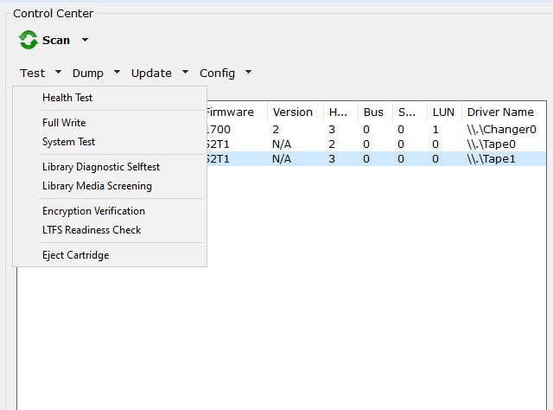The image size is (553, 410).
Task: Open the Test menu
Action: [x=33, y=74]
